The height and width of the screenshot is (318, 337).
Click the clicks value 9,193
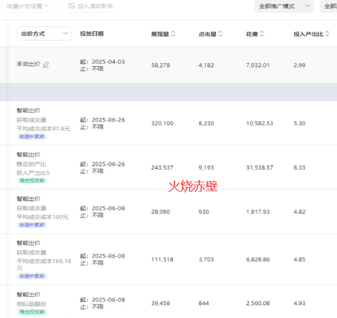207,168
